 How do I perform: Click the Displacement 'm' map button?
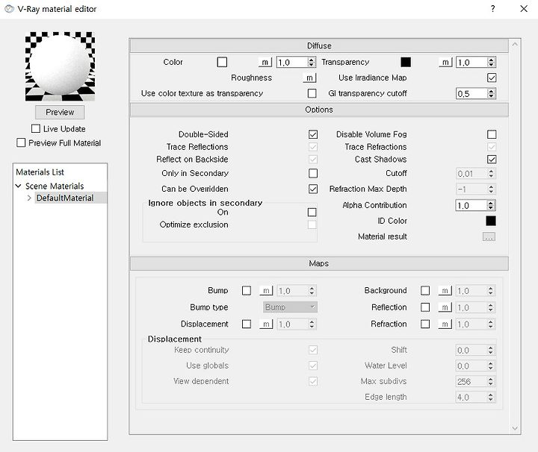266,324
